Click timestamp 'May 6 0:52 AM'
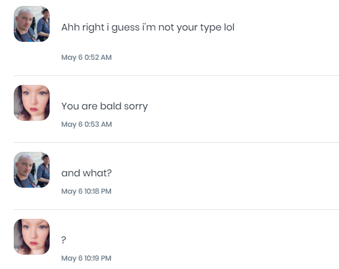 (87, 57)
